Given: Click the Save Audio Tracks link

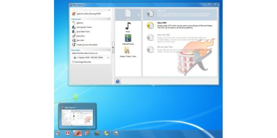Looking at the screenshot, I should (x=84, y=27).
